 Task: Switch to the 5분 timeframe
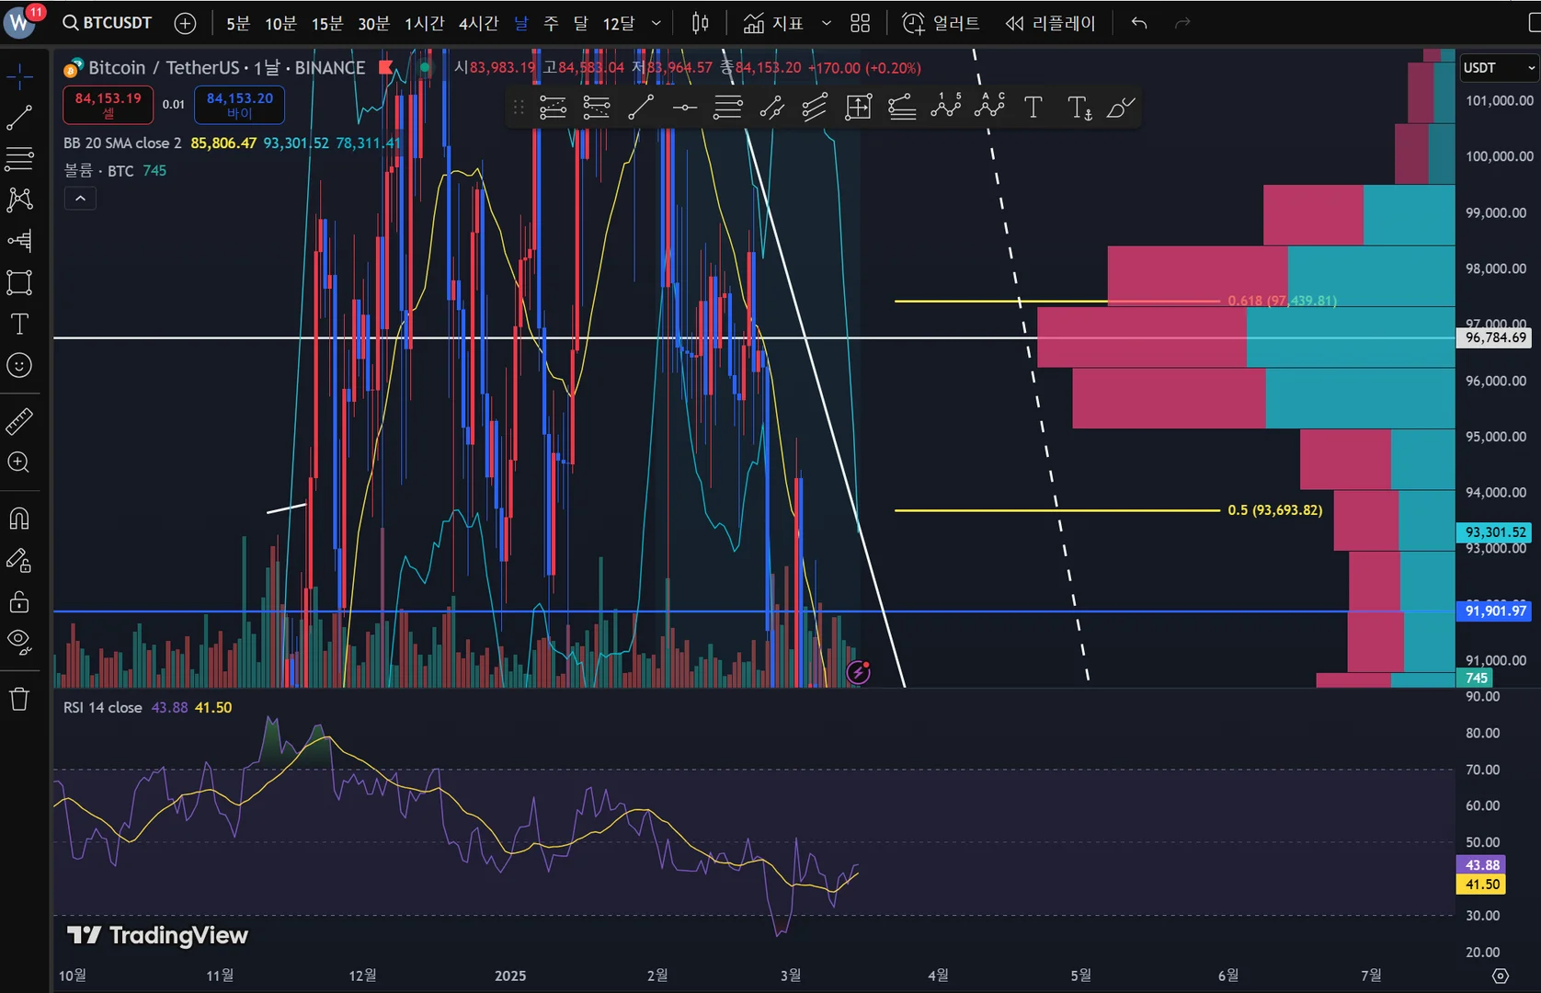[238, 23]
